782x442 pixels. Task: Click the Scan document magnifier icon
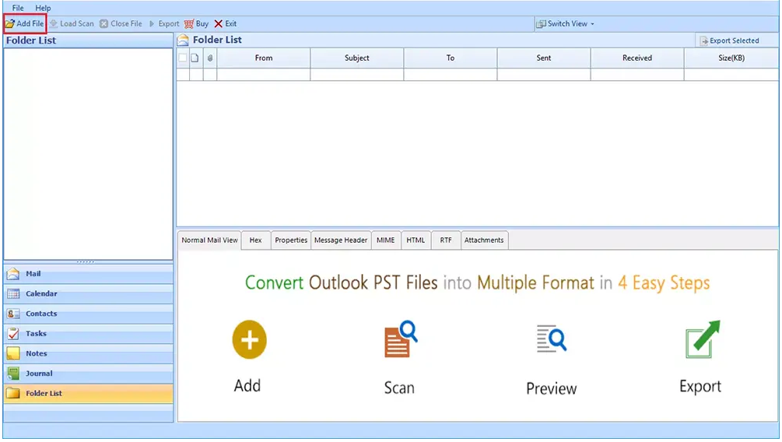pos(401,339)
